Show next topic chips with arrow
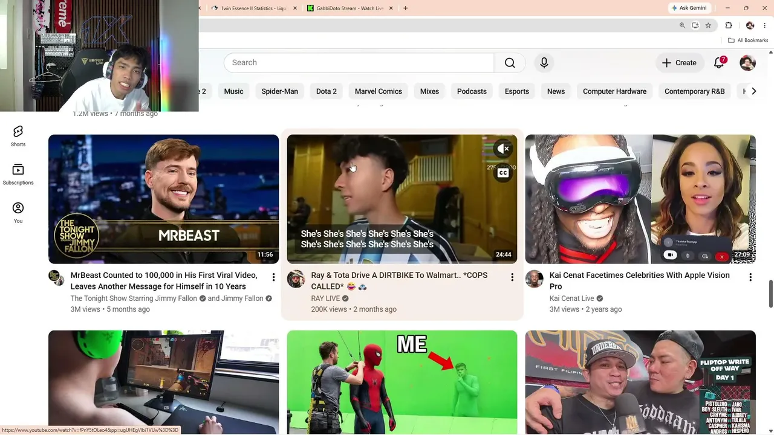Viewport: 774px width, 435px height. tap(754, 91)
